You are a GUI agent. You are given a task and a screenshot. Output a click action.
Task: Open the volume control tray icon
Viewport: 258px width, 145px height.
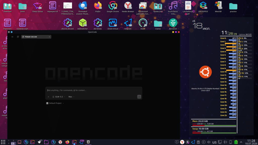click(x=209, y=142)
